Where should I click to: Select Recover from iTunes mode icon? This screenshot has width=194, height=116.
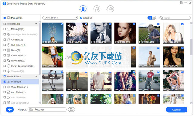(97, 9)
